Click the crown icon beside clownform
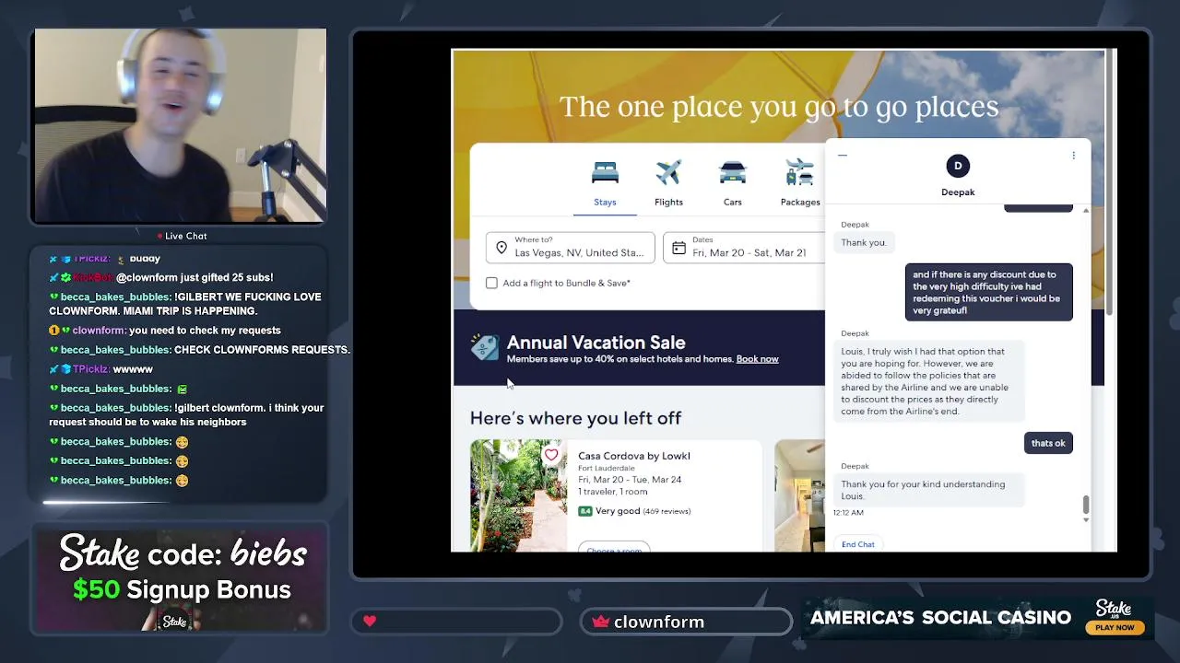This screenshot has height=663, width=1180. tap(601, 622)
